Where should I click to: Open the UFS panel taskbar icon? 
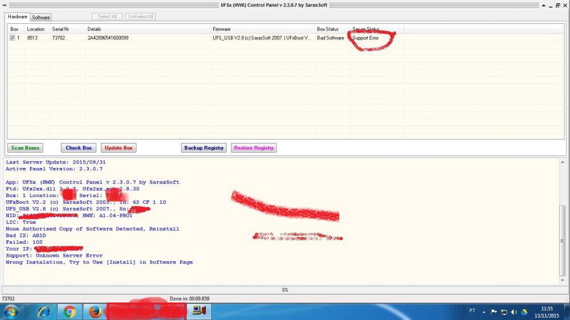pyautogui.click(x=199, y=311)
